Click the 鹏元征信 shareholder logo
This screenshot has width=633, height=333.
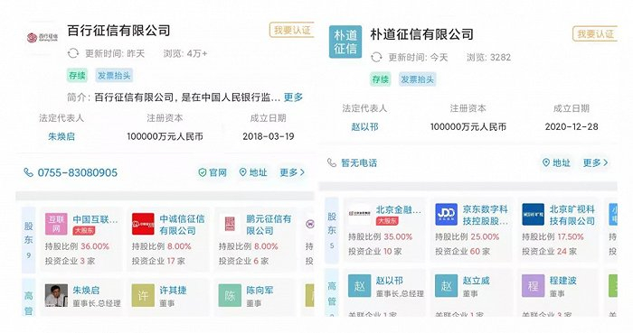coord(230,225)
